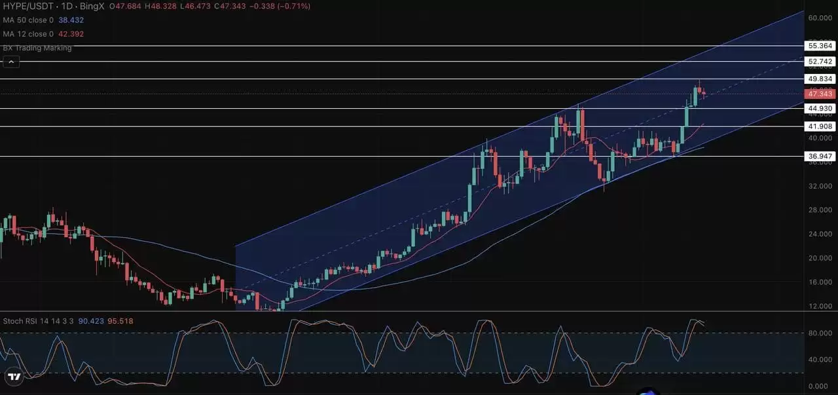Click the 55.364 price level label
The image size is (838, 395).
tap(820, 46)
